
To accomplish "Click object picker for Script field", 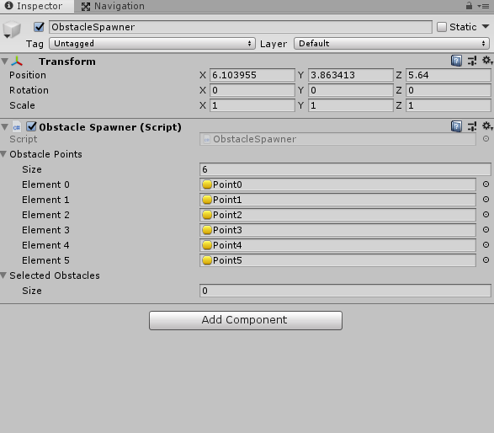I will (486, 139).
